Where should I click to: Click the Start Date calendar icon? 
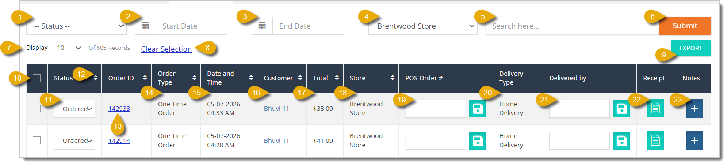[145, 26]
